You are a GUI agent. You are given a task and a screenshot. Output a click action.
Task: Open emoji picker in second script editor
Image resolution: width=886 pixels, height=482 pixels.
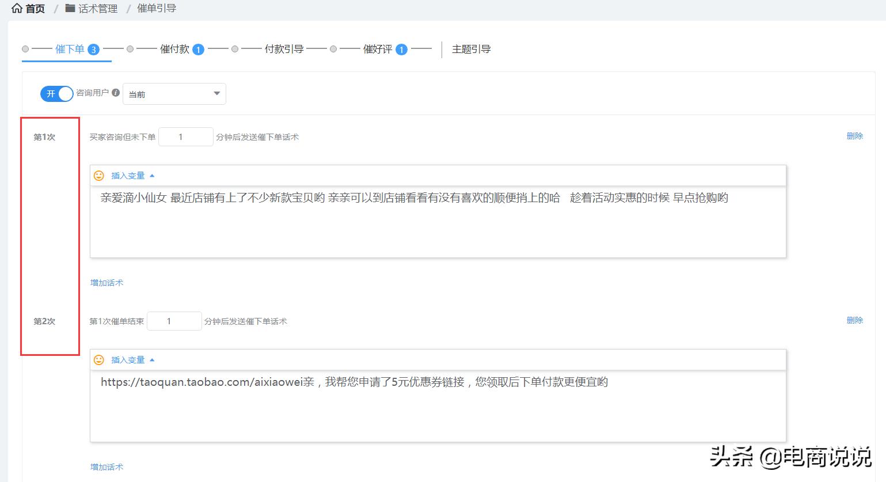(99, 360)
